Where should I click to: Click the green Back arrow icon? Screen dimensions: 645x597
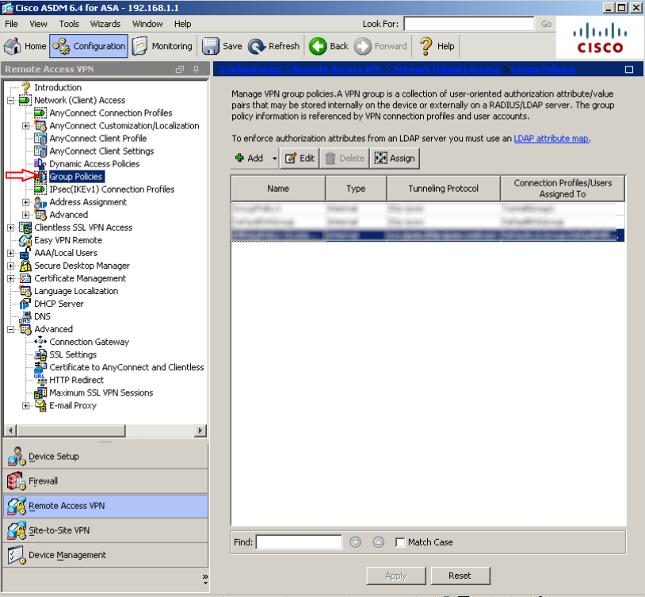(x=318, y=46)
